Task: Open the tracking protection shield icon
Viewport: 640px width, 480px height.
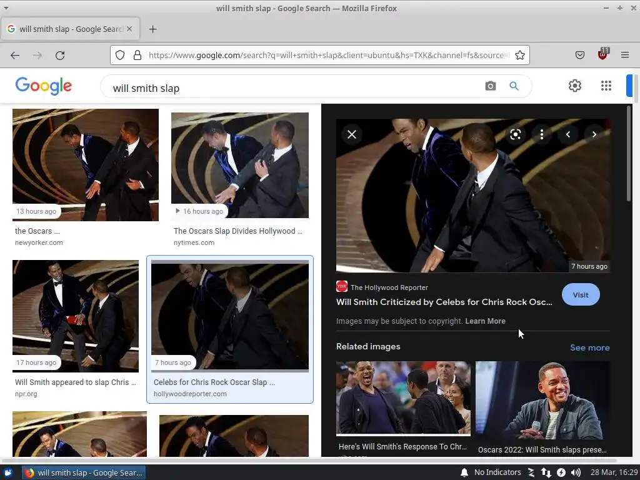Action: (120, 55)
